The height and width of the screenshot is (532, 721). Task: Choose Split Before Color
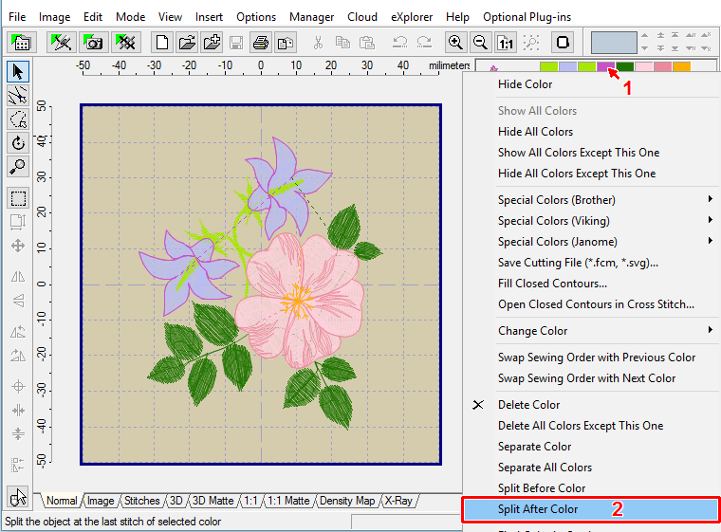point(591,487)
